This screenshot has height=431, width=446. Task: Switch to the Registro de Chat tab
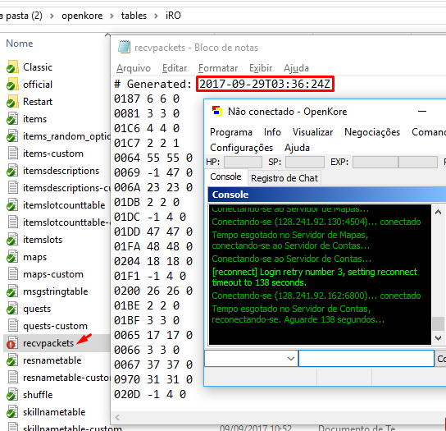pos(284,178)
